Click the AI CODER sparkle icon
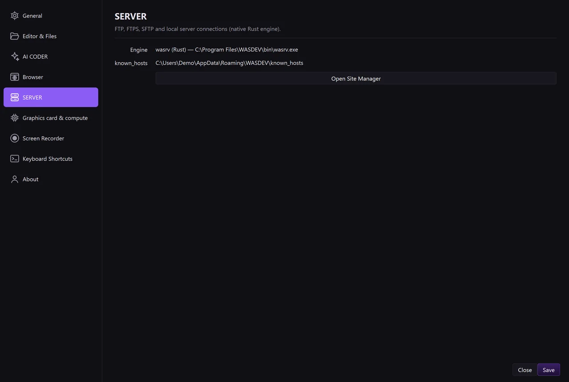 pos(15,56)
